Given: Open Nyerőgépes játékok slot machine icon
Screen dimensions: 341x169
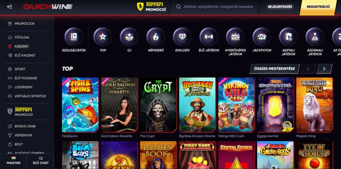Looking at the screenshot, I should (x=235, y=37).
